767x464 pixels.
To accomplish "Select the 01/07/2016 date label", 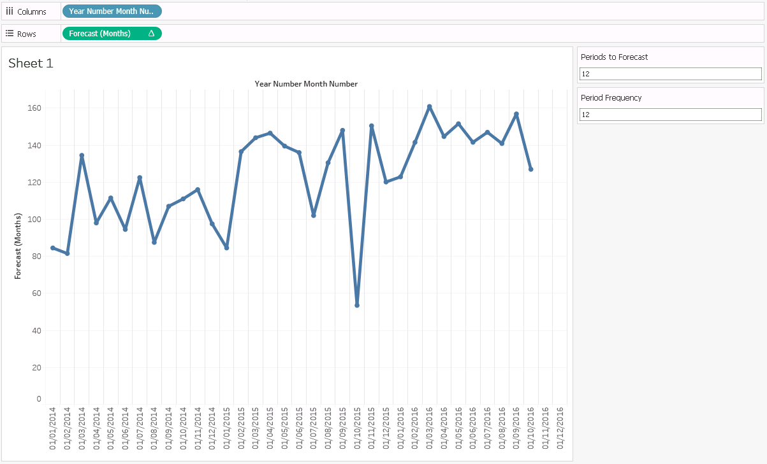I will [x=487, y=428].
